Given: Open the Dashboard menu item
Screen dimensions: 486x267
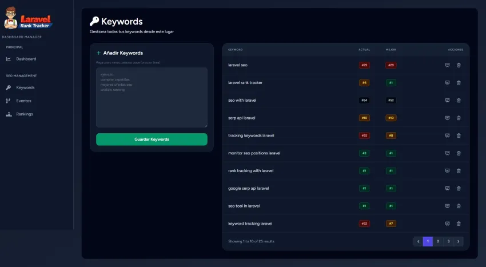Looking at the screenshot, I should 26,59.
